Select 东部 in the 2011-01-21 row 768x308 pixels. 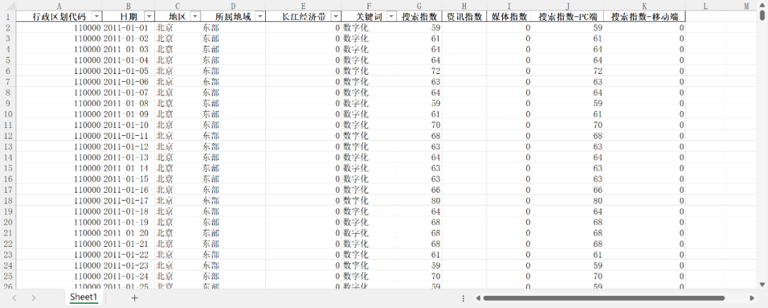(233, 243)
